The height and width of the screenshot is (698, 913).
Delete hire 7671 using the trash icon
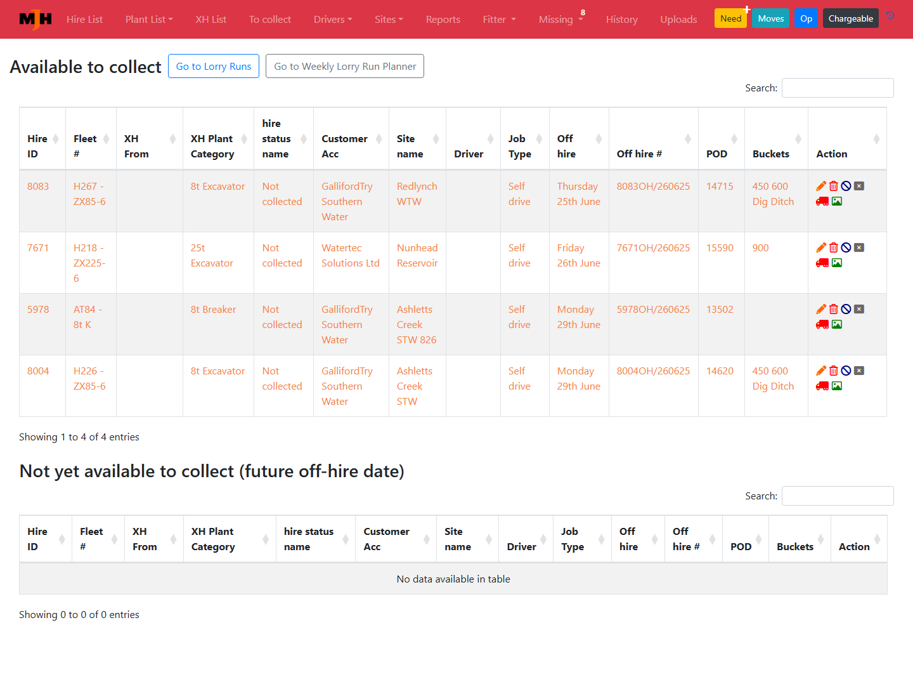pyautogui.click(x=834, y=247)
